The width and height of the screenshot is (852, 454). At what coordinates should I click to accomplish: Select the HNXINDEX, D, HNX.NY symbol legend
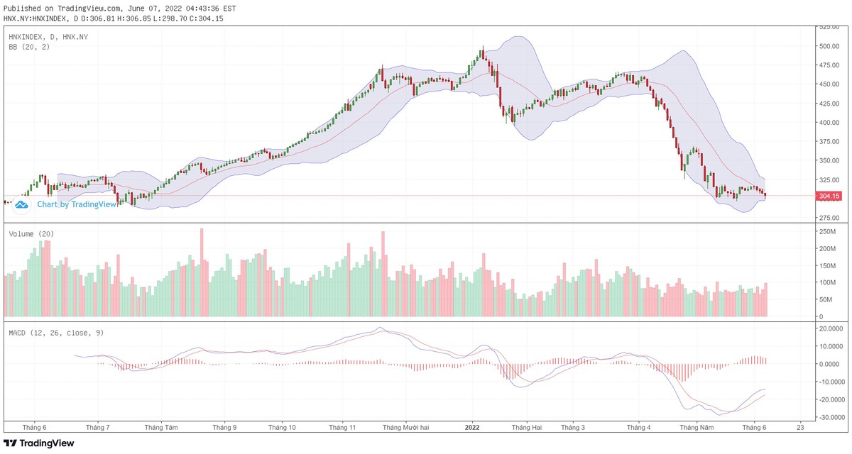point(48,35)
